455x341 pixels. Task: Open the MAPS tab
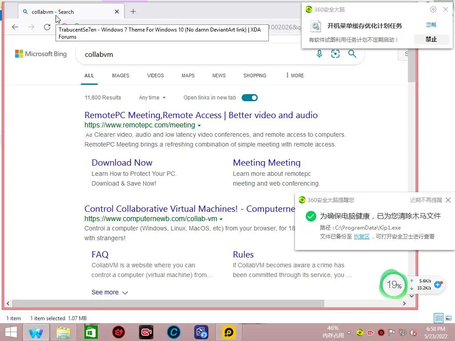pos(188,75)
